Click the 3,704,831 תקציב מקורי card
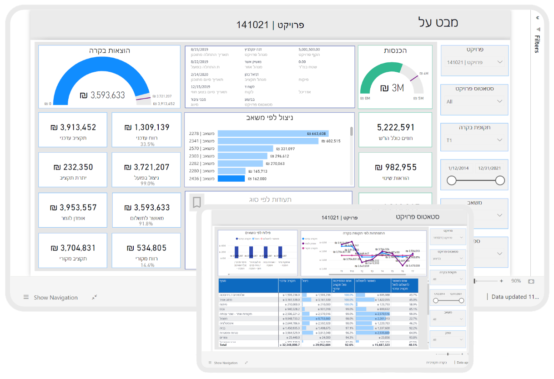 tap(73, 250)
